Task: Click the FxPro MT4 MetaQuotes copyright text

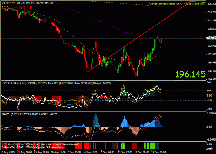Action: click(x=33, y=147)
